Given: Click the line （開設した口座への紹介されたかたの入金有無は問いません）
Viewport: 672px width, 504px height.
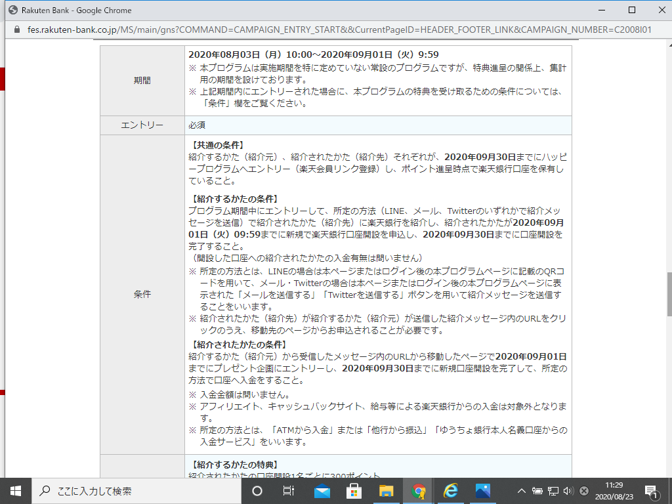Looking at the screenshot, I should [307, 258].
